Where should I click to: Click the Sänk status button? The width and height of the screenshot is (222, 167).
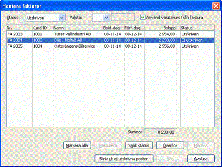pyautogui.click(x=139, y=145)
